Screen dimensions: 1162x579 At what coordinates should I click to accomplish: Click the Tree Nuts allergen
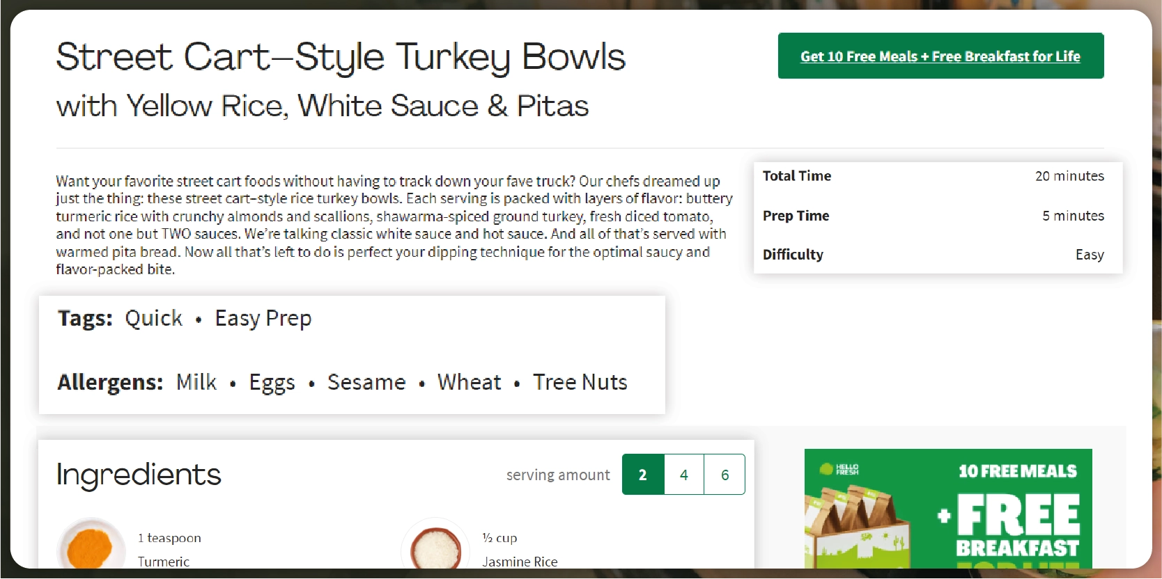pyautogui.click(x=580, y=382)
